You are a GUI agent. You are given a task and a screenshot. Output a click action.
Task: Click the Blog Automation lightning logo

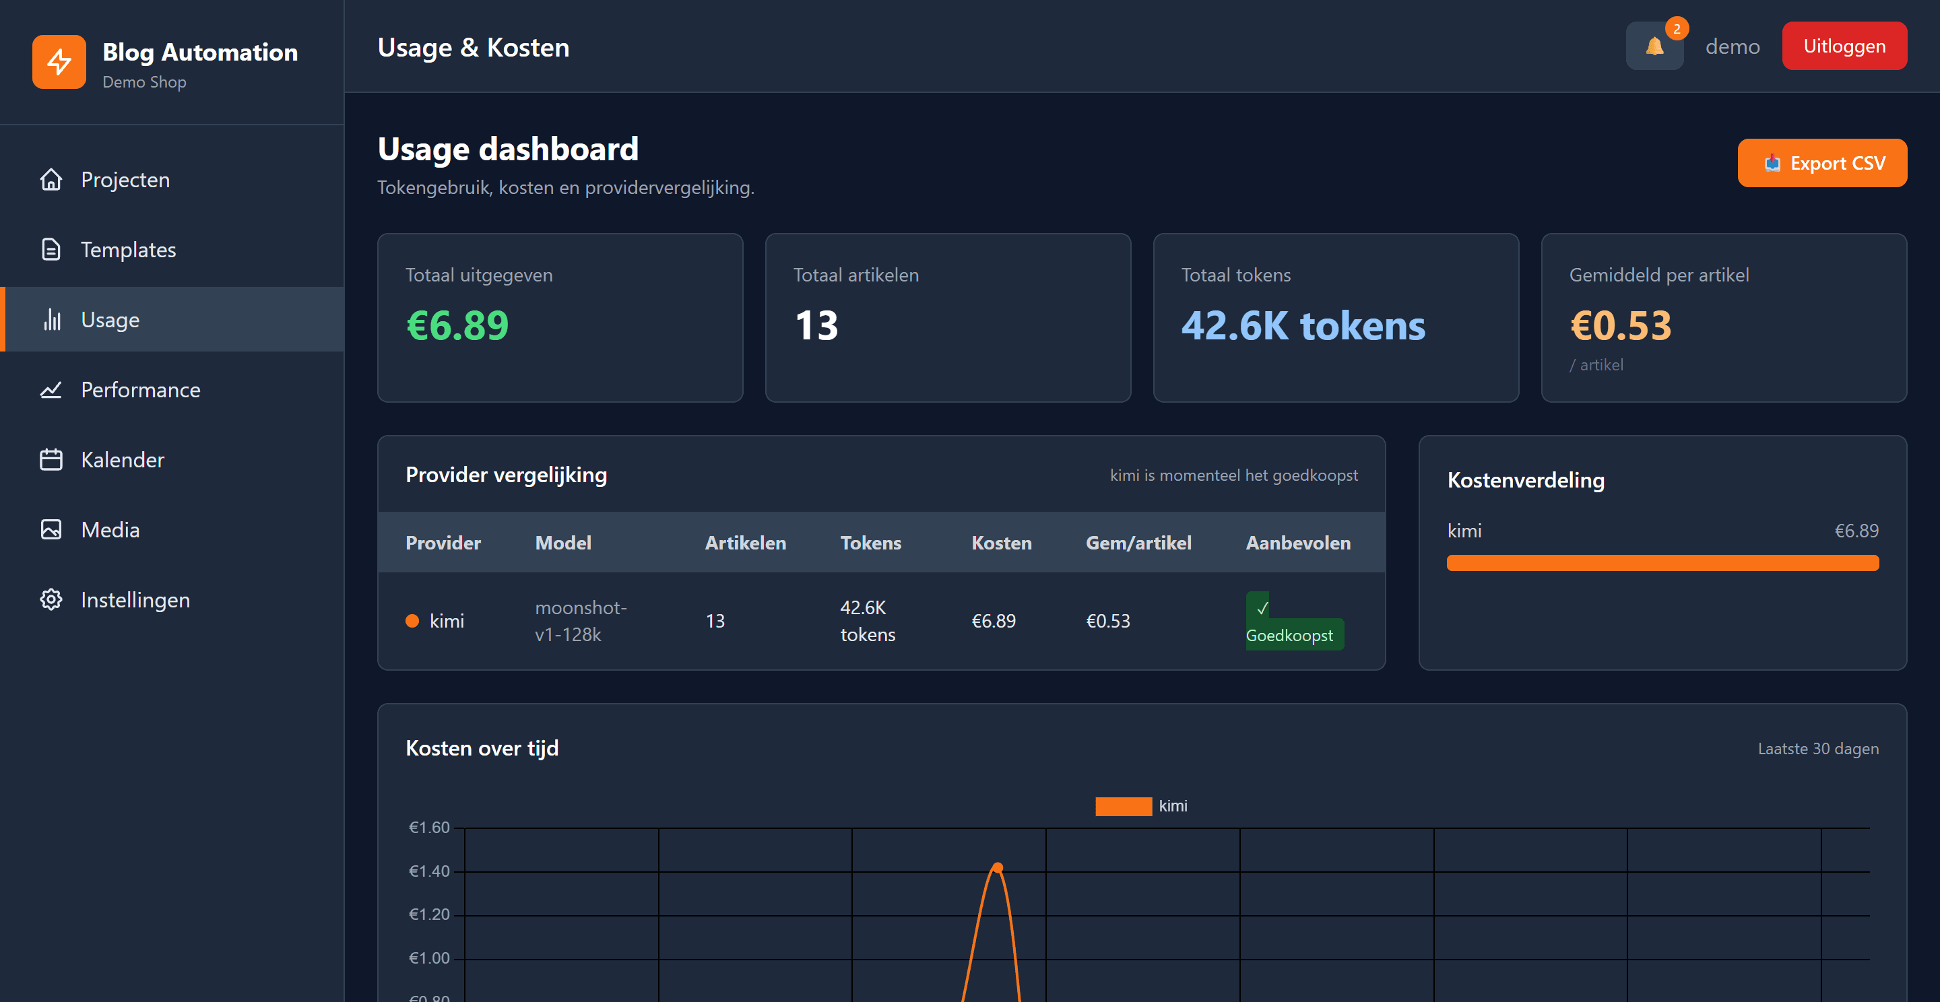coord(59,62)
